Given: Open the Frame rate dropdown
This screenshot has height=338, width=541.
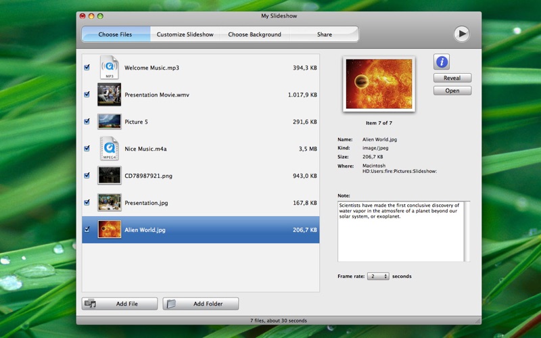Looking at the screenshot, I should pyautogui.click(x=378, y=276).
